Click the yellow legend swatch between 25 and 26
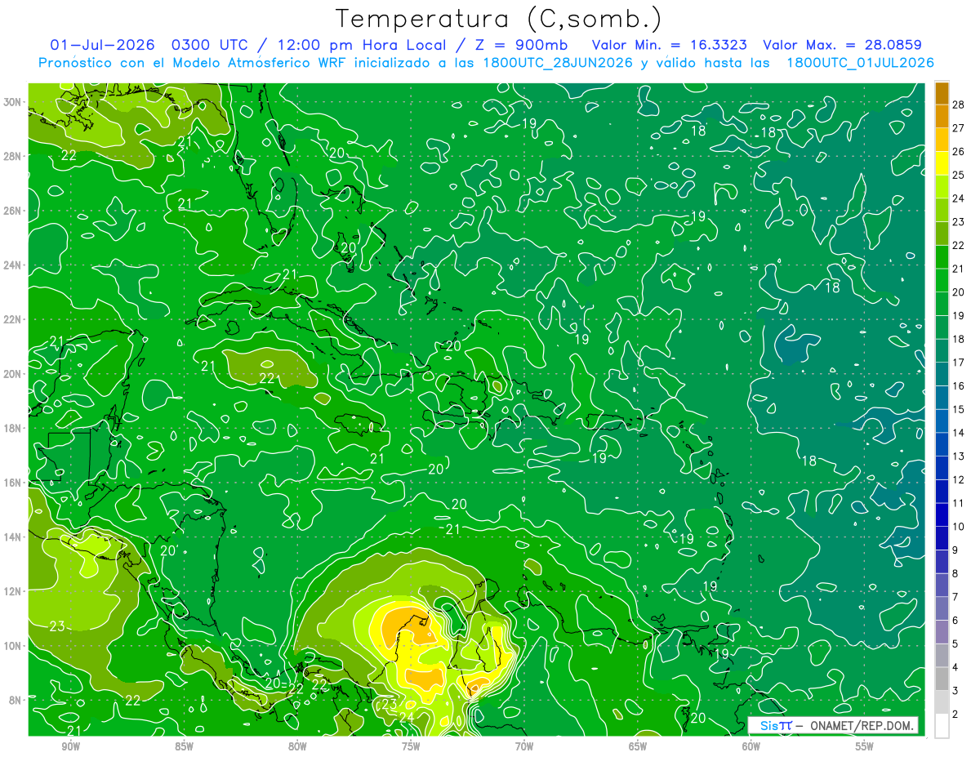Image resolution: width=980 pixels, height=757 pixels. pyautogui.click(x=942, y=163)
